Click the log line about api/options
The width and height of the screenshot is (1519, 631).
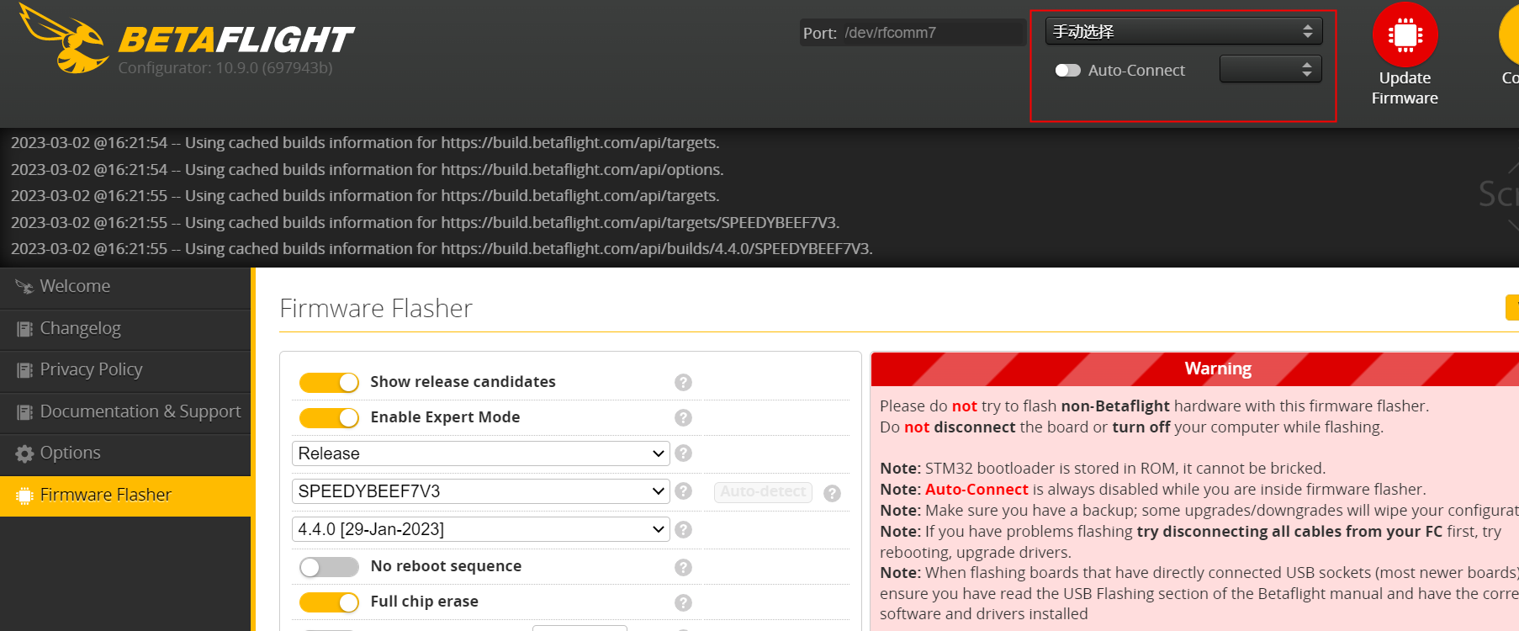[367, 170]
